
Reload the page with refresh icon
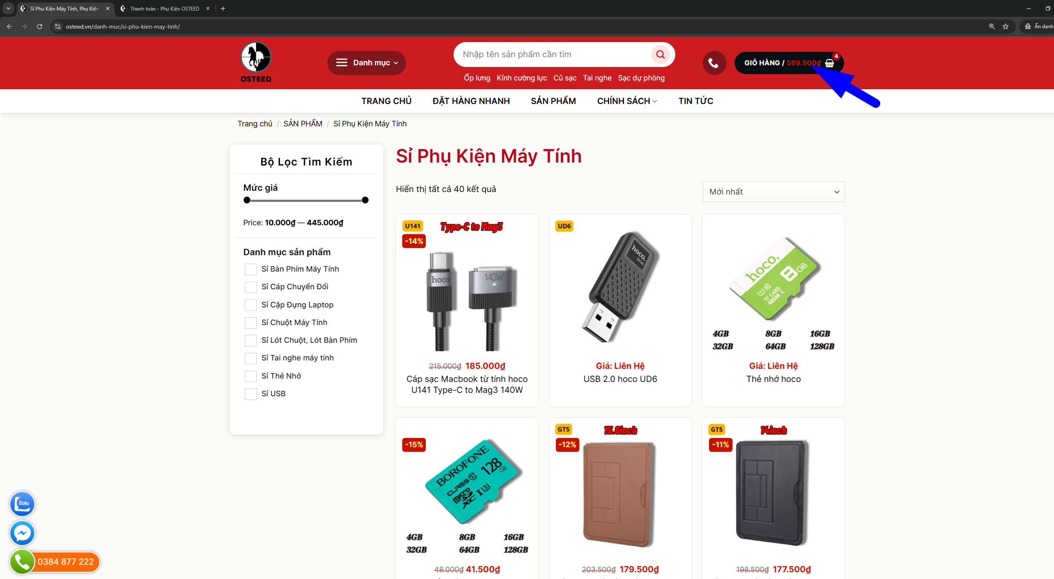click(x=40, y=27)
